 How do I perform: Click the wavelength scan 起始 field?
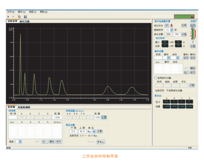point(167,86)
